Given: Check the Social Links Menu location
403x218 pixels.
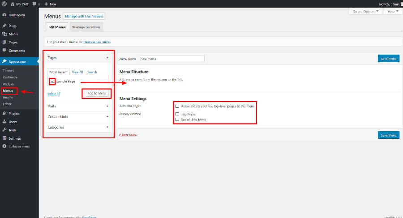Looking at the screenshot, I should pos(177,119).
